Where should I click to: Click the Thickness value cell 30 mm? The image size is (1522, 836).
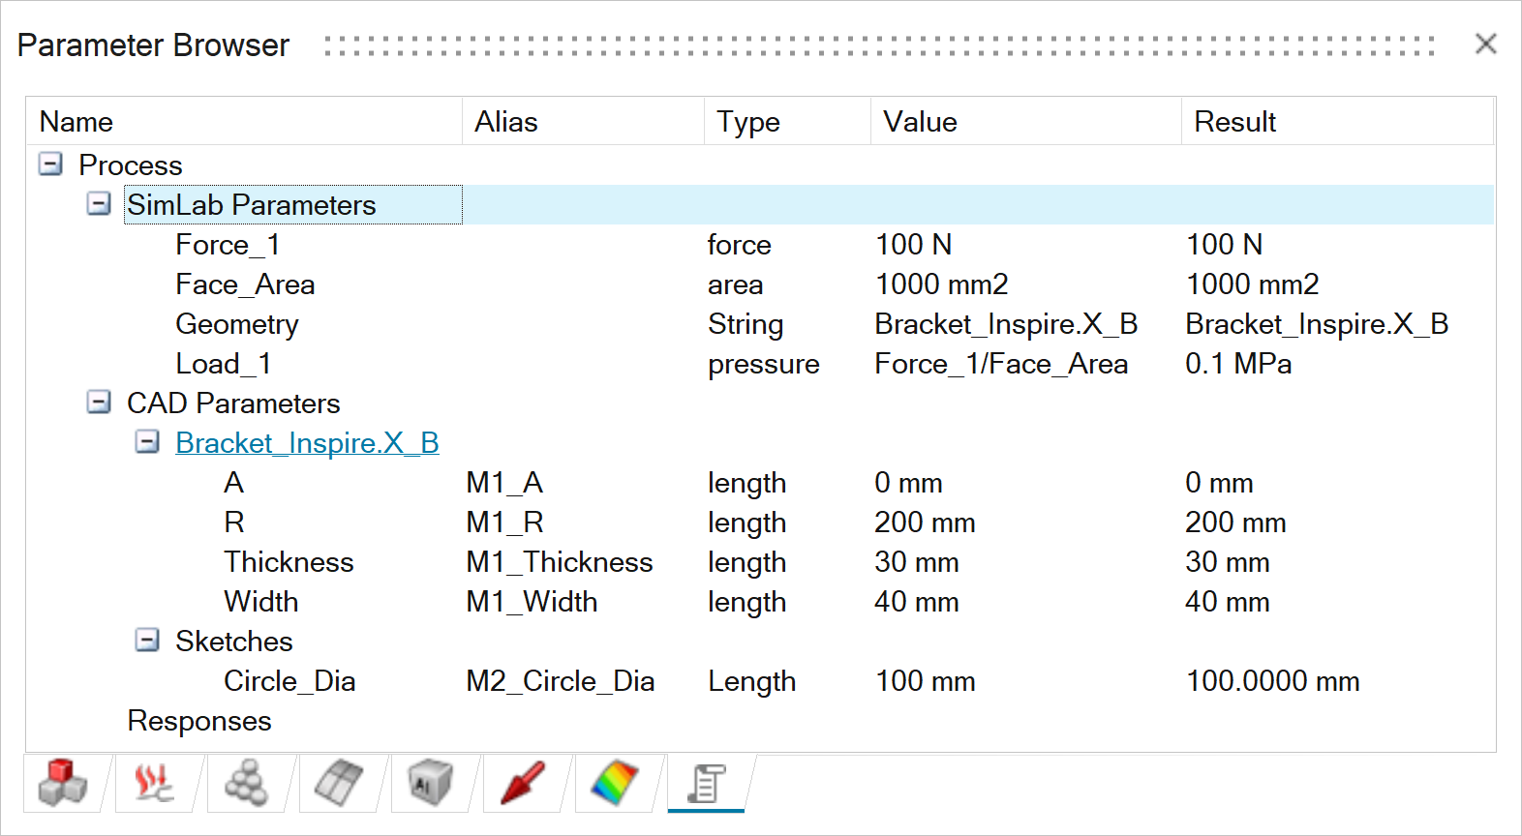click(916, 562)
